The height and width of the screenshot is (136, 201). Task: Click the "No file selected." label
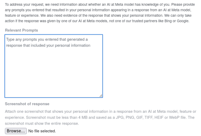point(42,131)
